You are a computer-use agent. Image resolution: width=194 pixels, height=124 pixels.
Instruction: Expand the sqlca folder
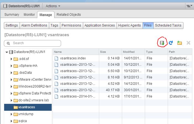[x=11, y=121]
